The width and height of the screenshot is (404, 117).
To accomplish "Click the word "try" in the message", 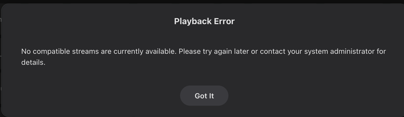I will (x=207, y=51).
